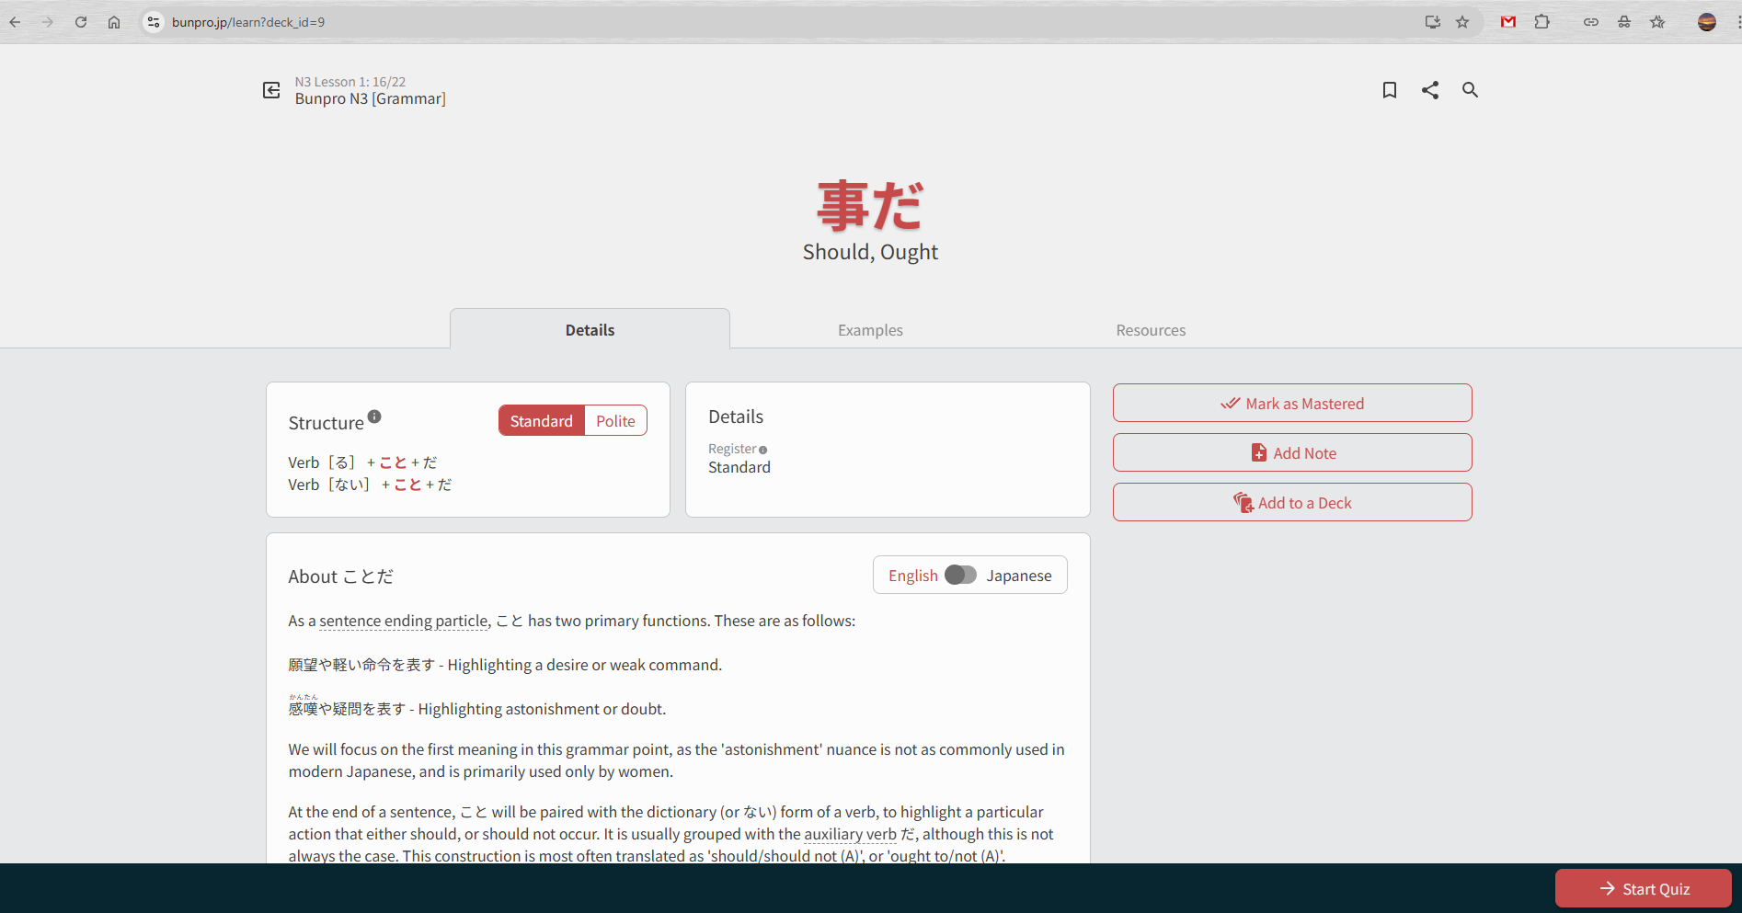The width and height of the screenshot is (1742, 913).
Task: Open the Resources tab
Action: pyautogui.click(x=1151, y=330)
